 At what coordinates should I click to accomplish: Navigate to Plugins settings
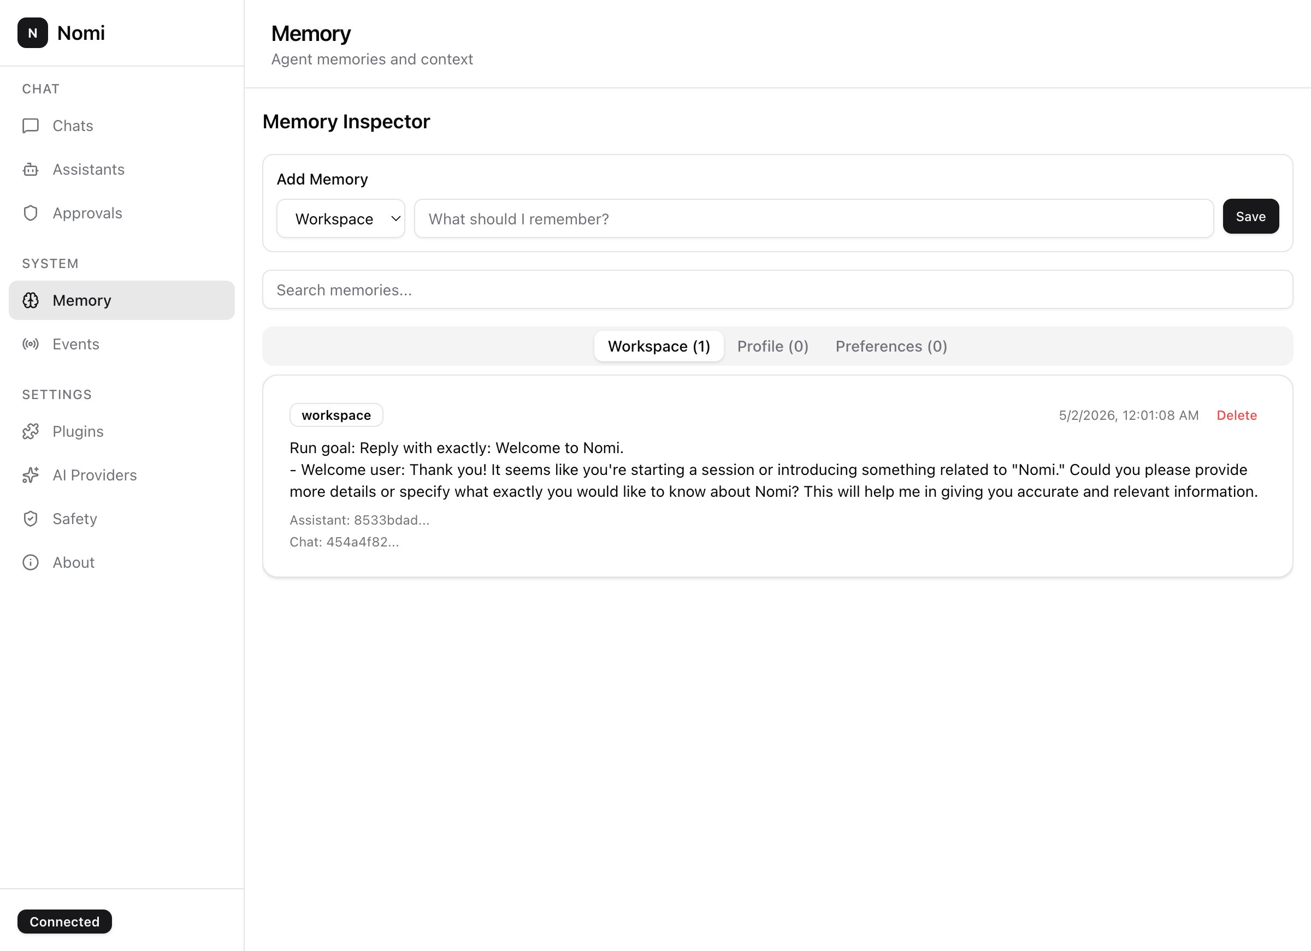(x=122, y=432)
